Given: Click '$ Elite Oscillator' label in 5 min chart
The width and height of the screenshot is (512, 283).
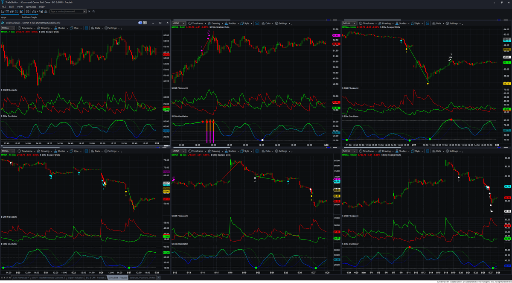Looking at the screenshot, I should point(351,116).
